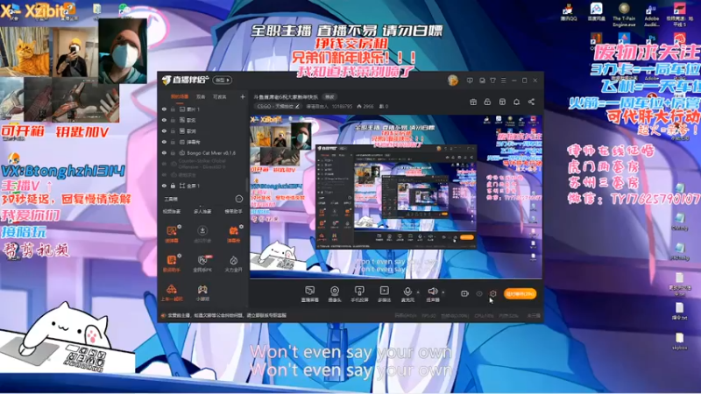Open the streamer avatar in title bar
This screenshot has width=701, height=394.
(x=452, y=81)
